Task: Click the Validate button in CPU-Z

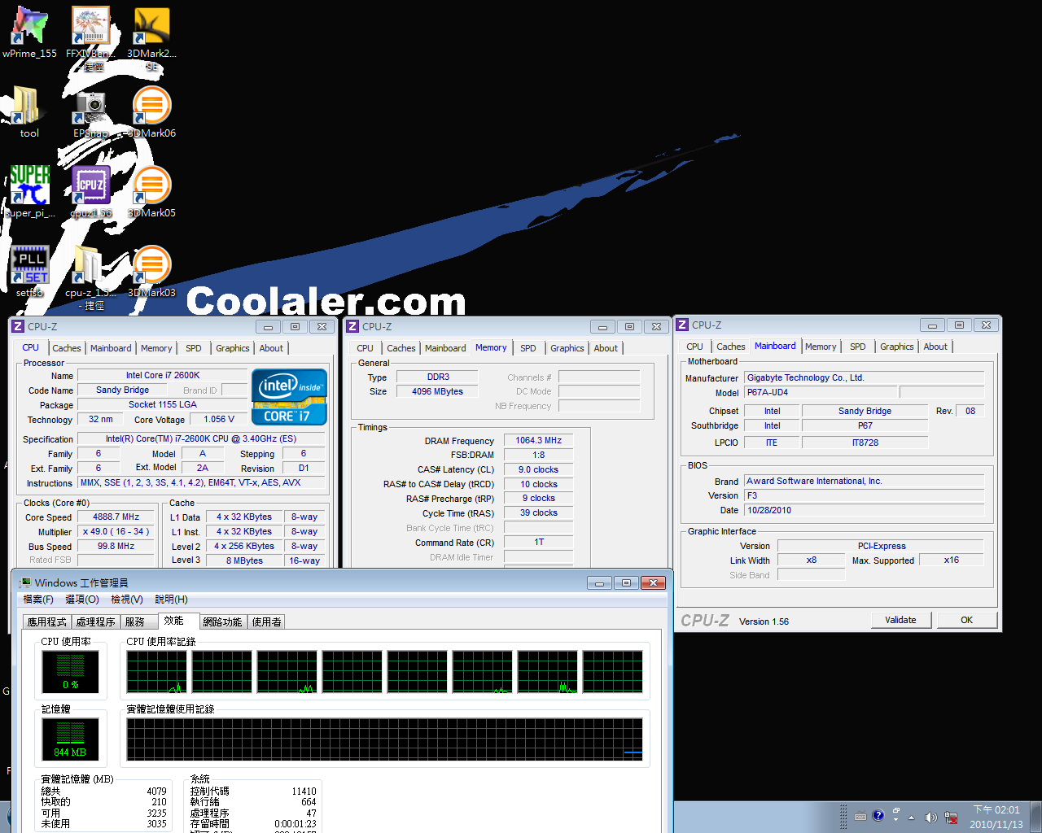Action: click(x=900, y=620)
